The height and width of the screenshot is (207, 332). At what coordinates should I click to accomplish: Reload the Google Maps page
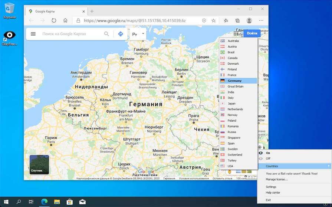click(x=54, y=20)
